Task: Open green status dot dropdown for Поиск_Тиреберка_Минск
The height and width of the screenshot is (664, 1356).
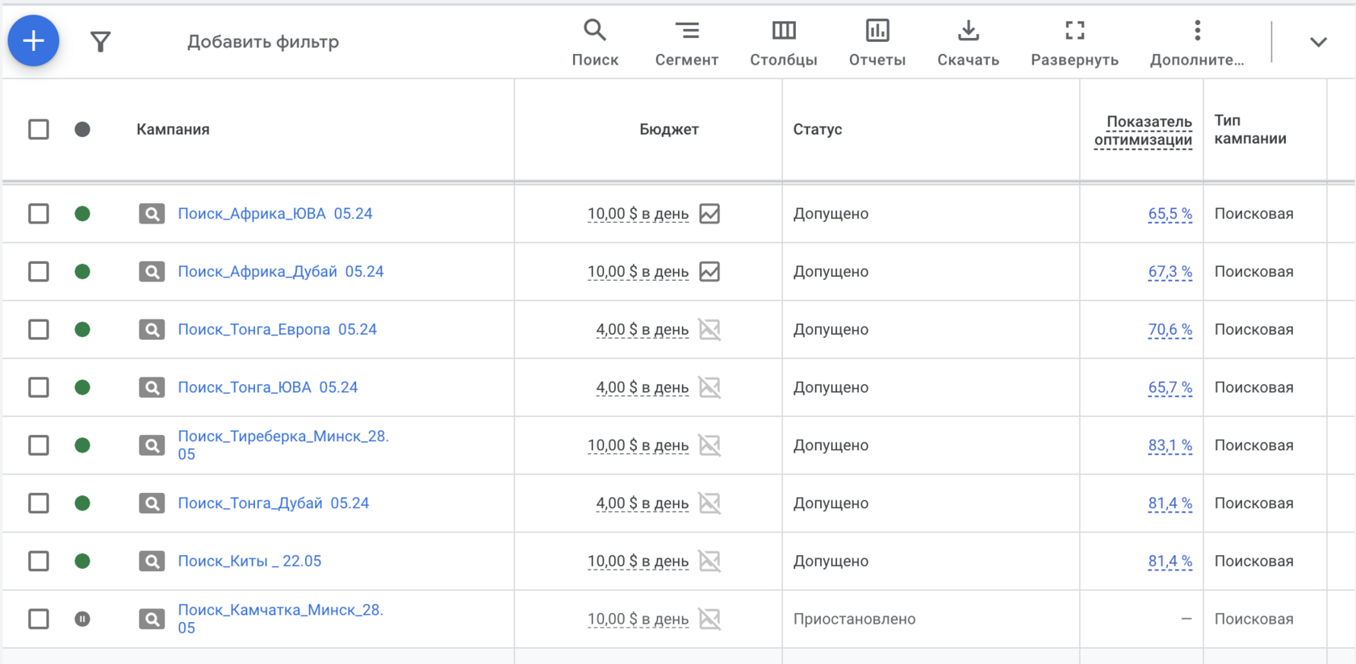Action: (82, 445)
